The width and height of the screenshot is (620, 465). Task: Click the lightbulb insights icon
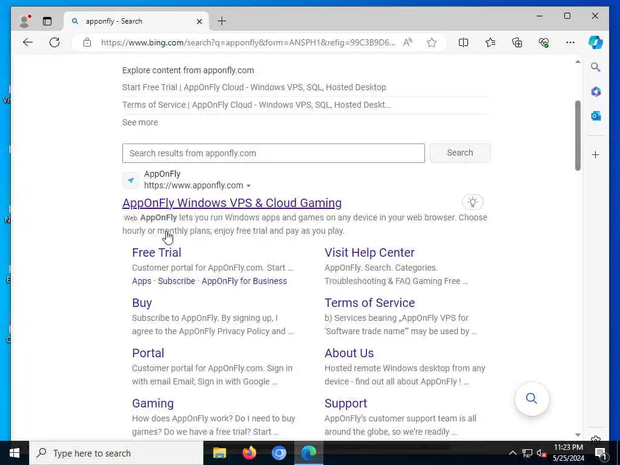pos(472,202)
